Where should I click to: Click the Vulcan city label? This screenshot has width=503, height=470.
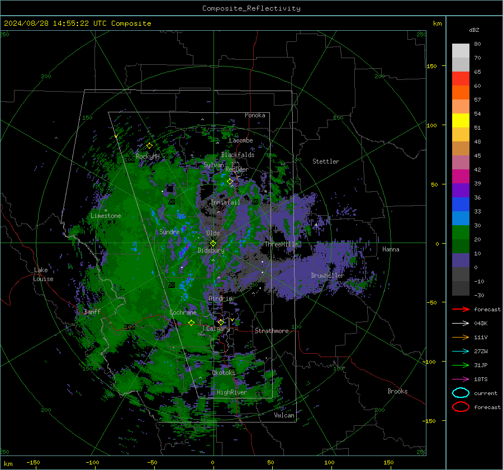284,415
